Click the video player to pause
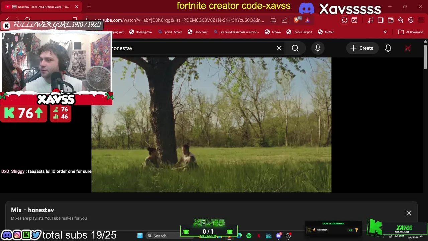Viewport: 428px width, 241px height. pos(211,125)
